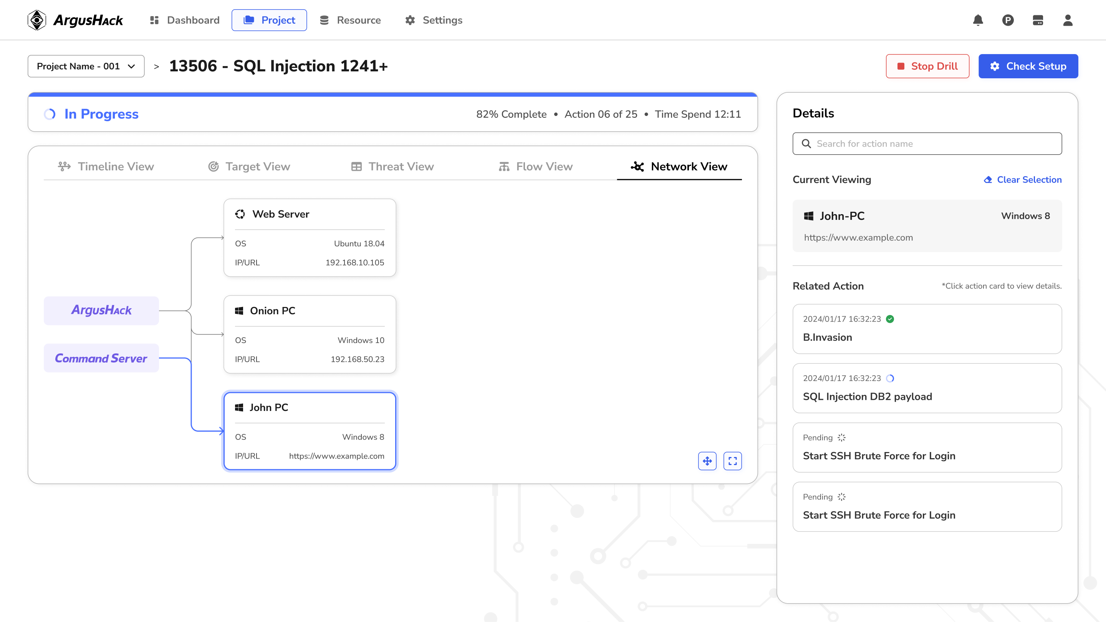The height and width of the screenshot is (622, 1106).
Task: Click the ArgusHack source node
Action: [x=101, y=310]
